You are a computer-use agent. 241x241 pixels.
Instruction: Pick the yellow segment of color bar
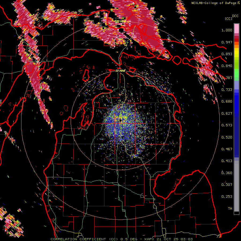pos(236,53)
